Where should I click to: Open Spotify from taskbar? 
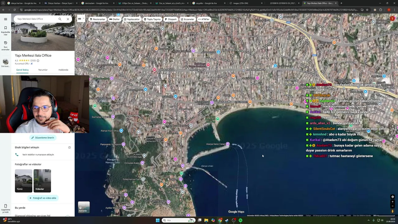pyautogui.click(x=240, y=220)
